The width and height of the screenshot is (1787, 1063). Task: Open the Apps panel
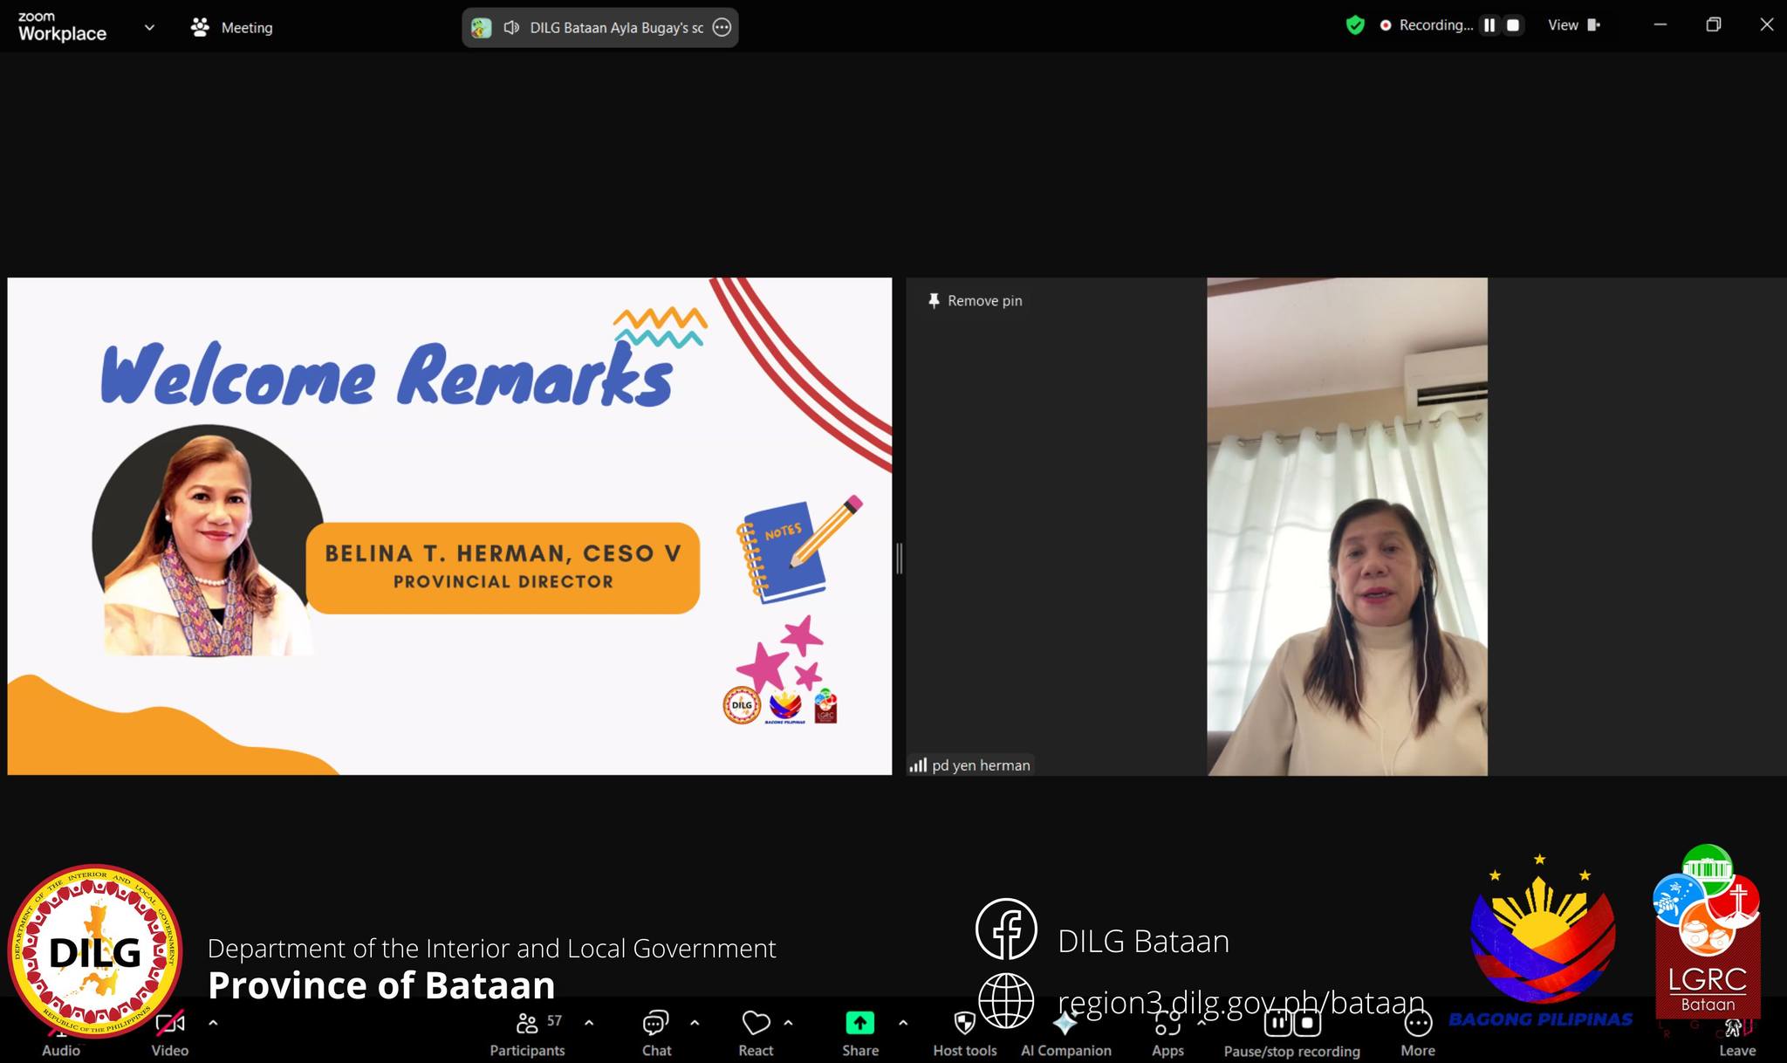(1167, 1035)
